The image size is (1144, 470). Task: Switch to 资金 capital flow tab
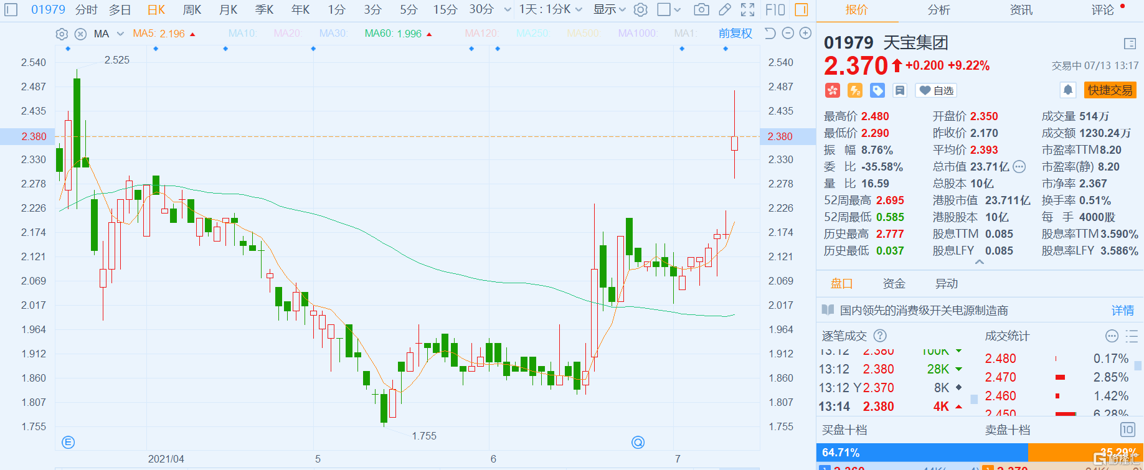click(x=894, y=284)
